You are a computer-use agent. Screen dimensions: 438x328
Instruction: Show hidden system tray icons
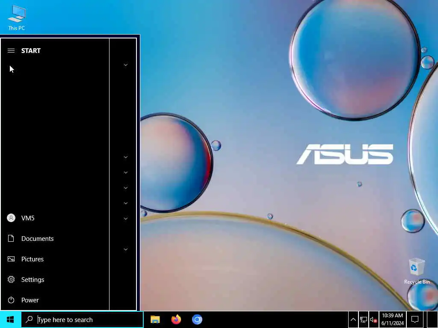point(353,319)
